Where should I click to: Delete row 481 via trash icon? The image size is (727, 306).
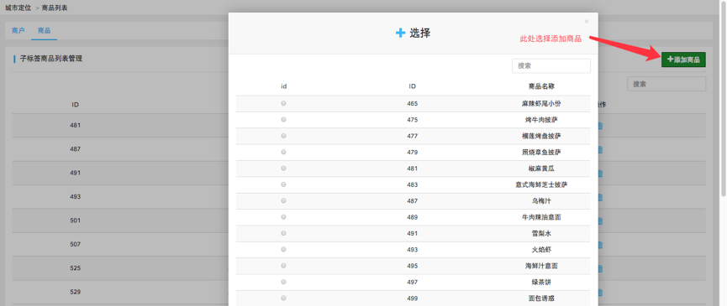pos(599,126)
